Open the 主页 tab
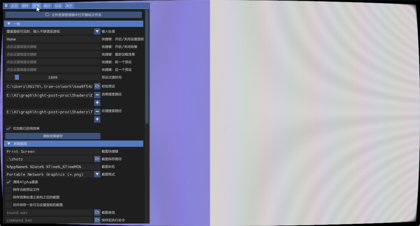420x226 pixels. click(x=14, y=6)
